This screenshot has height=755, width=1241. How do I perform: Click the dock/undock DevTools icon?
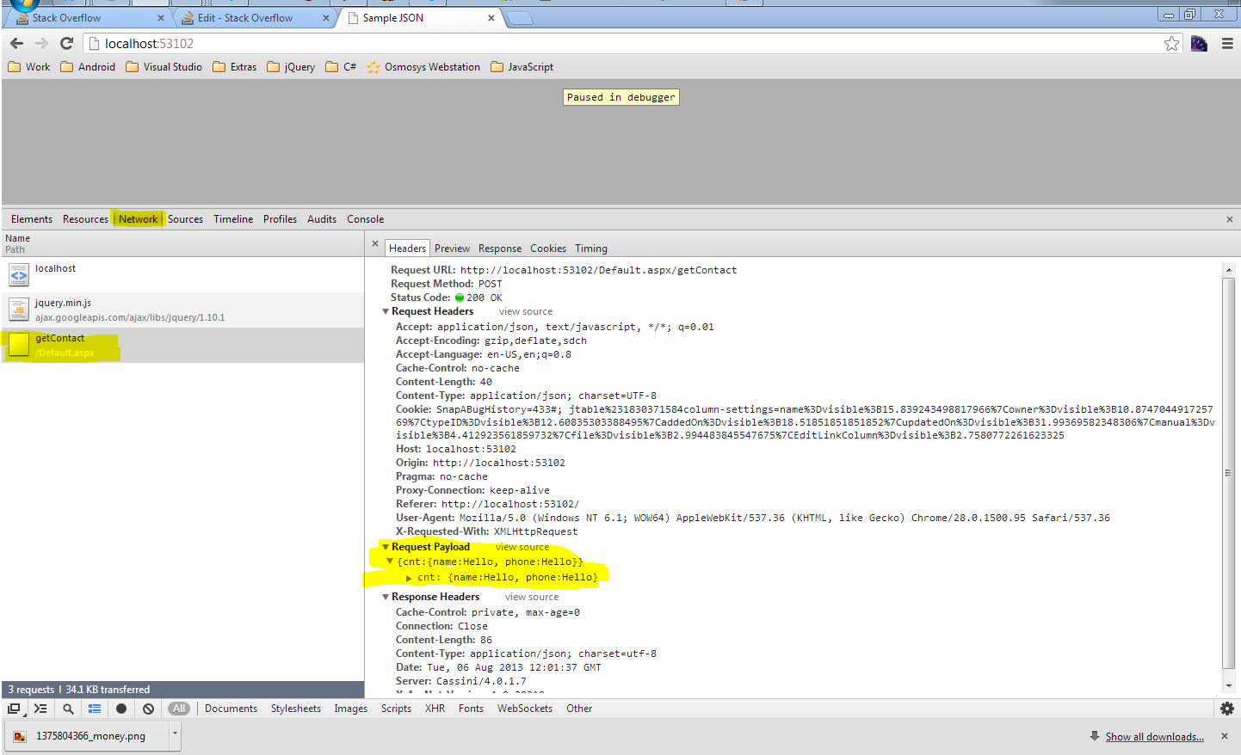pos(14,709)
